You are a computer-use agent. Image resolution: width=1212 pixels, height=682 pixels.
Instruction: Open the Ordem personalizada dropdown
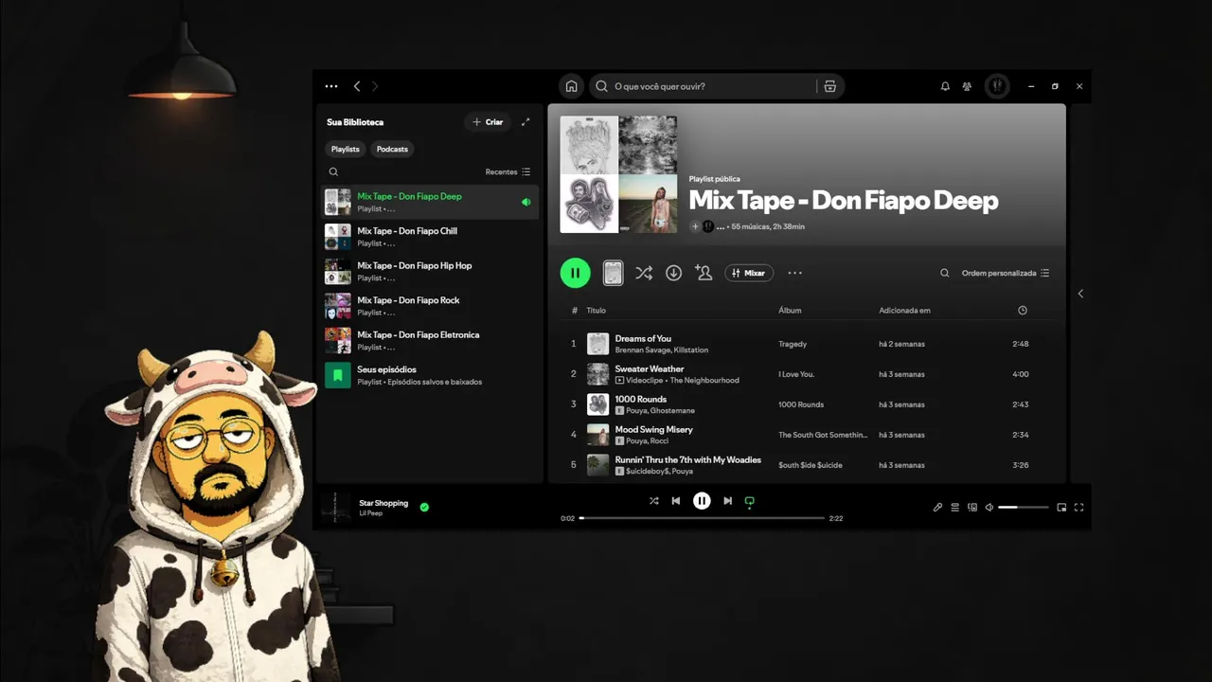(x=1006, y=273)
